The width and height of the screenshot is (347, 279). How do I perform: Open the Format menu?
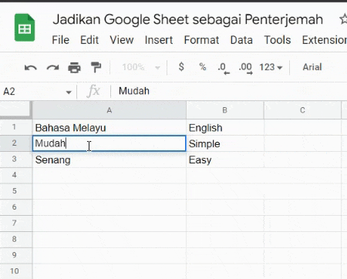(x=201, y=40)
